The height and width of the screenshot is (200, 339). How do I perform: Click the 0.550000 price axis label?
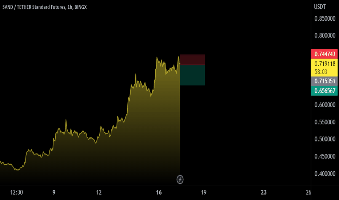point(325,122)
